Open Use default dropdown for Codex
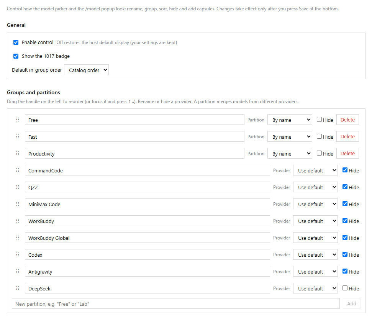 [316, 254]
